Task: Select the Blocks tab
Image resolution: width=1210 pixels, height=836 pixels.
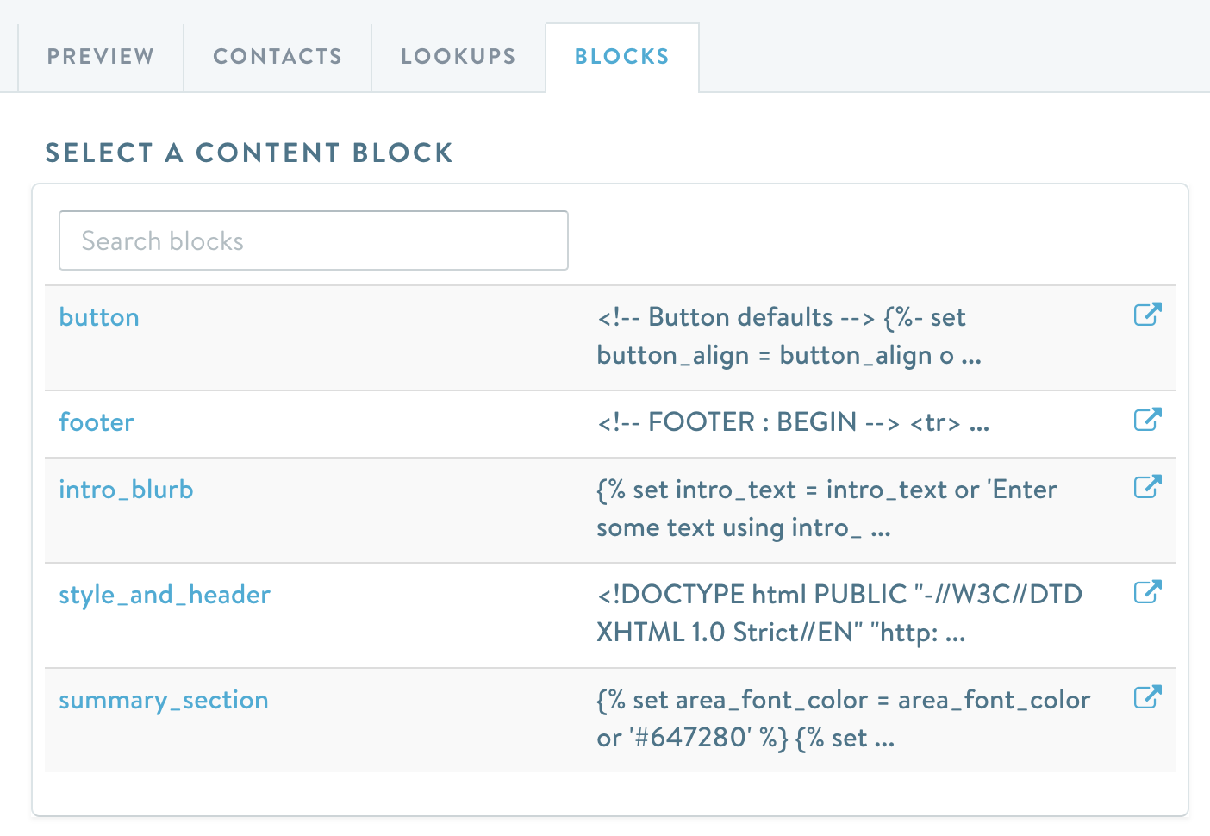Action: tap(622, 57)
